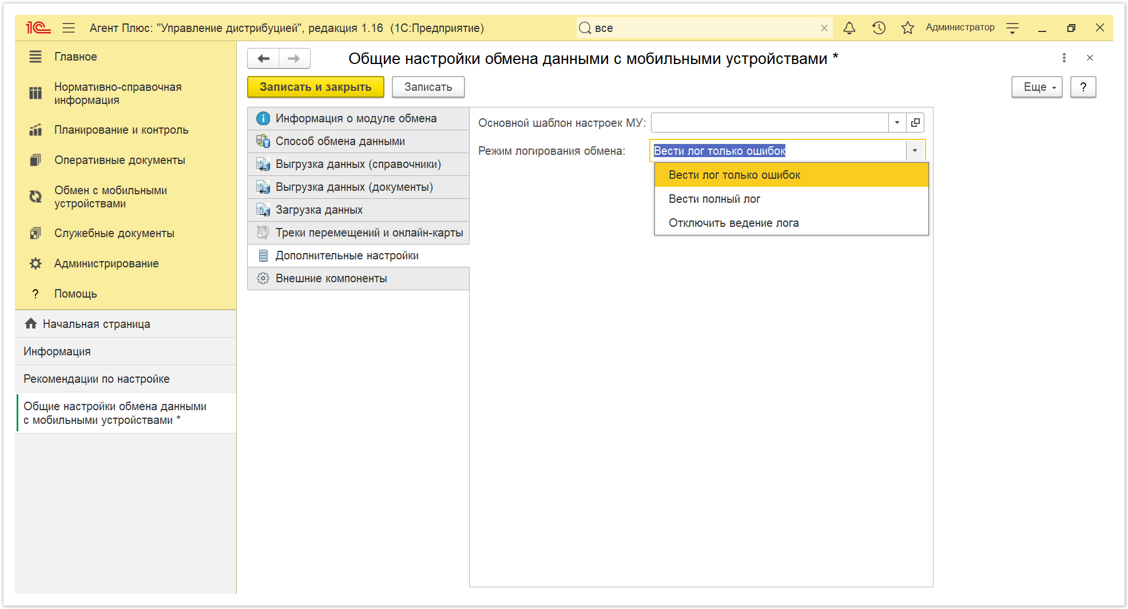This screenshot has width=1128, height=609.
Task: Click Оперативные документы icon
Action: click(35, 160)
